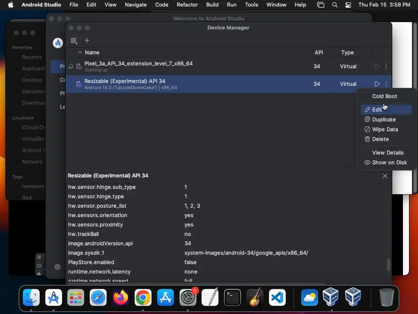Add a new virtual device with plus icon
Viewport: 418px width, 314px height.
point(87,40)
